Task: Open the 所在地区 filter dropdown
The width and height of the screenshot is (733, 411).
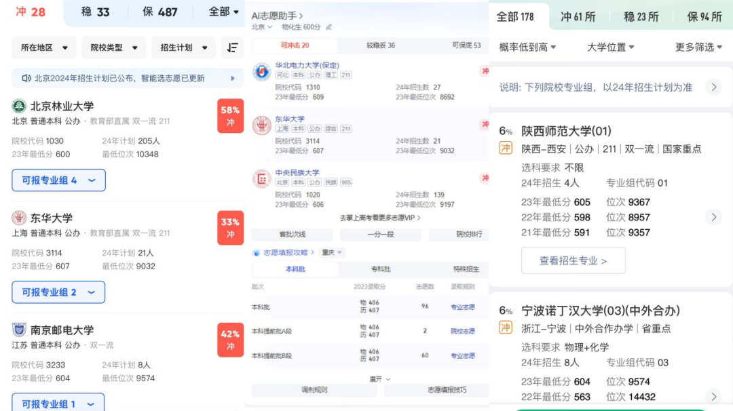Action: [44, 47]
